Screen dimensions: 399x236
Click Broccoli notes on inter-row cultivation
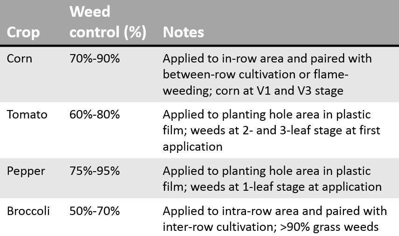[x=275, y=219]
